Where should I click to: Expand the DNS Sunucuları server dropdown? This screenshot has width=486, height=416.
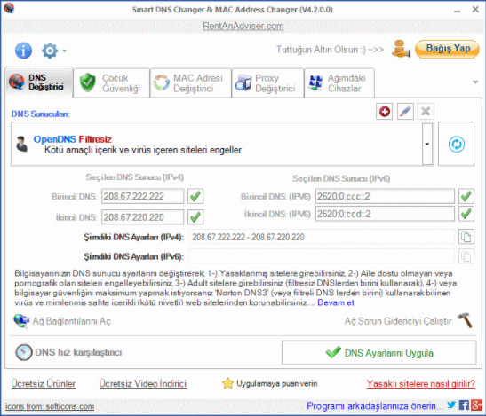[427, 144]
